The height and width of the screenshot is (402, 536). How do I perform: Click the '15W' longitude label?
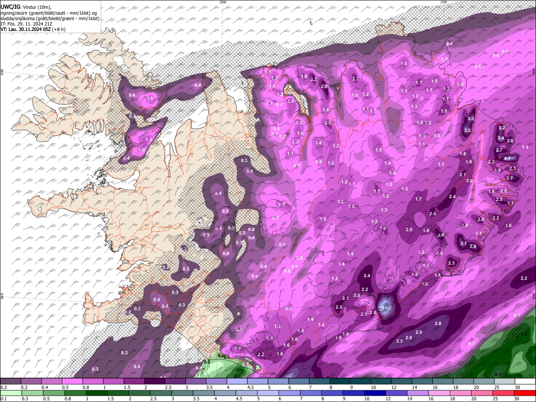pyautogui.click(x=443, y=2)
